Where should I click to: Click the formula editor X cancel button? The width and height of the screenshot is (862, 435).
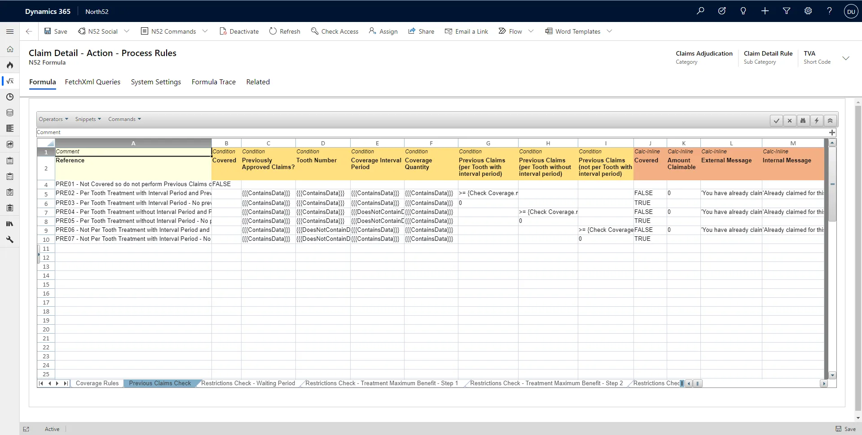pos(790,121)
